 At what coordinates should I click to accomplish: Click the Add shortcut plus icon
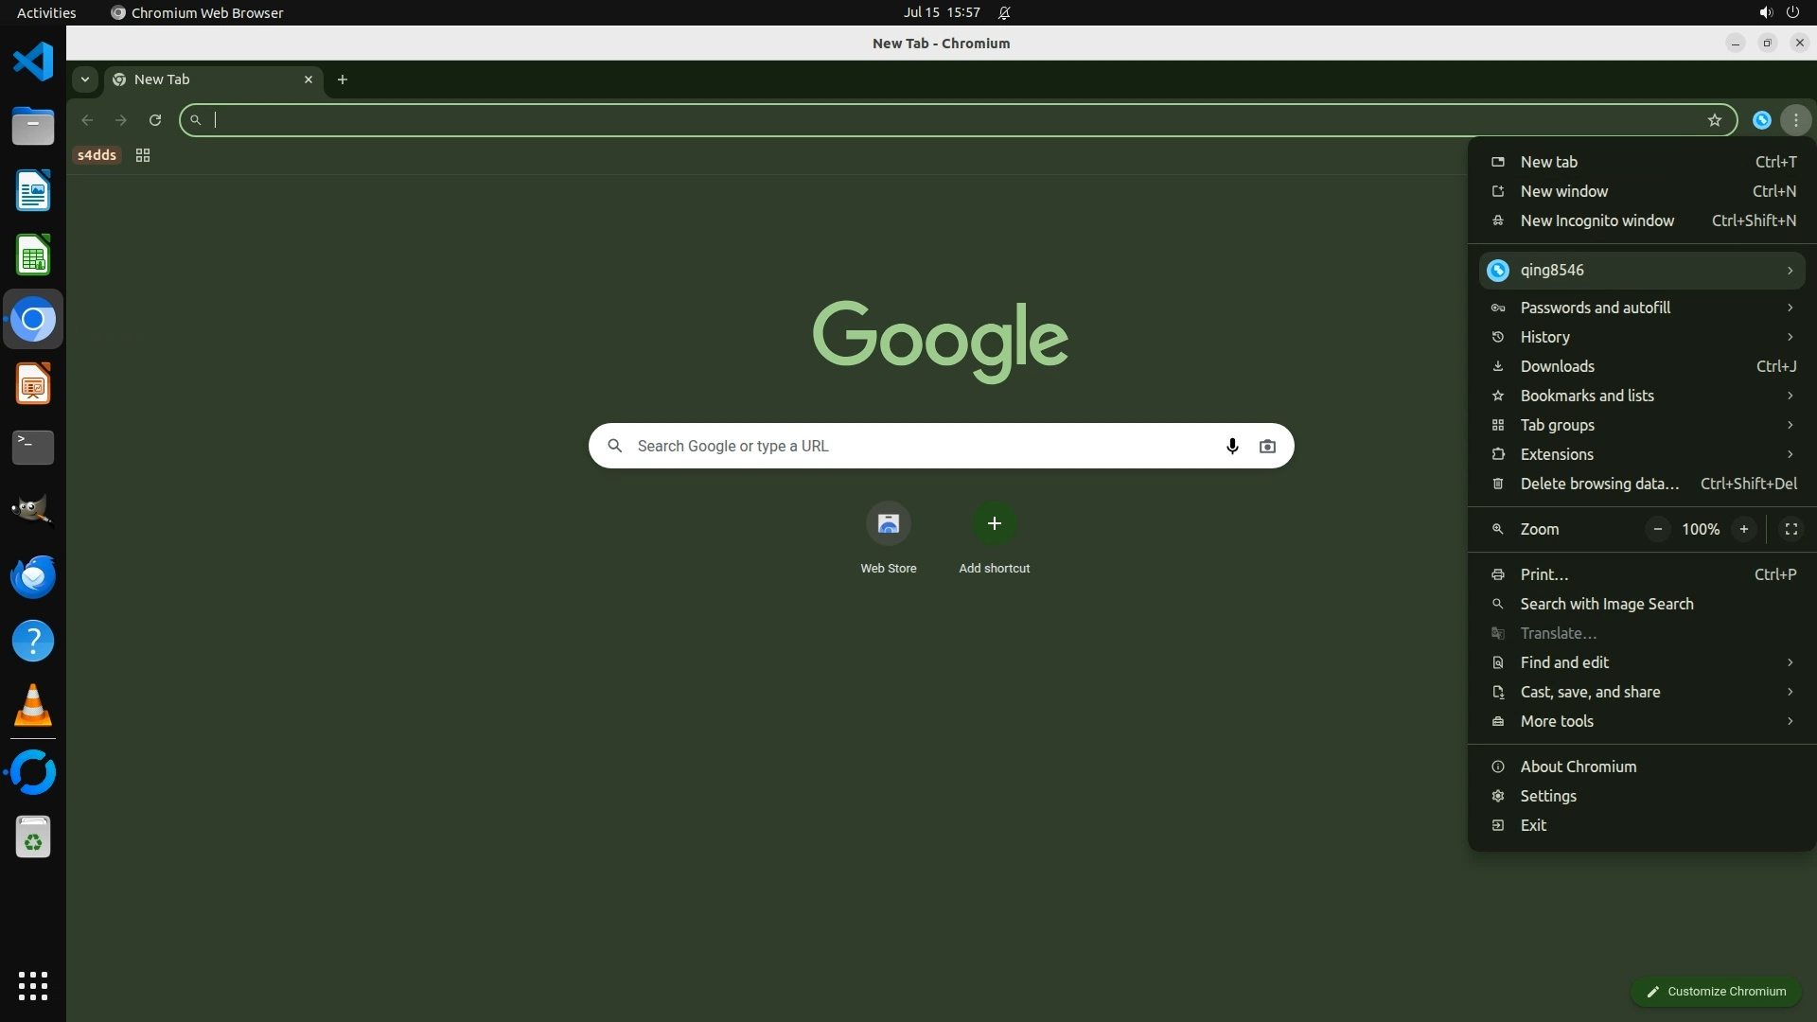click(x=994, y=523)
